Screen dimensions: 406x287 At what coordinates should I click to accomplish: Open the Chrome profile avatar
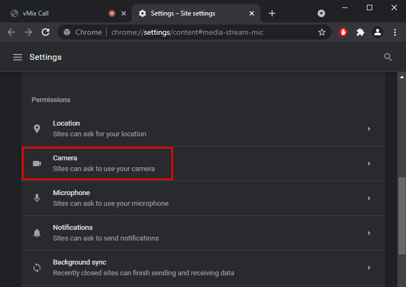tap(378, 32)
